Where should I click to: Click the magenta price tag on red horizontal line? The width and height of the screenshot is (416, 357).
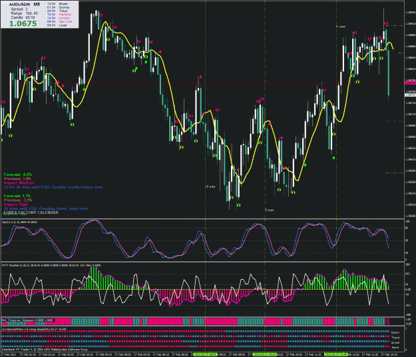(x=410, y=83)
